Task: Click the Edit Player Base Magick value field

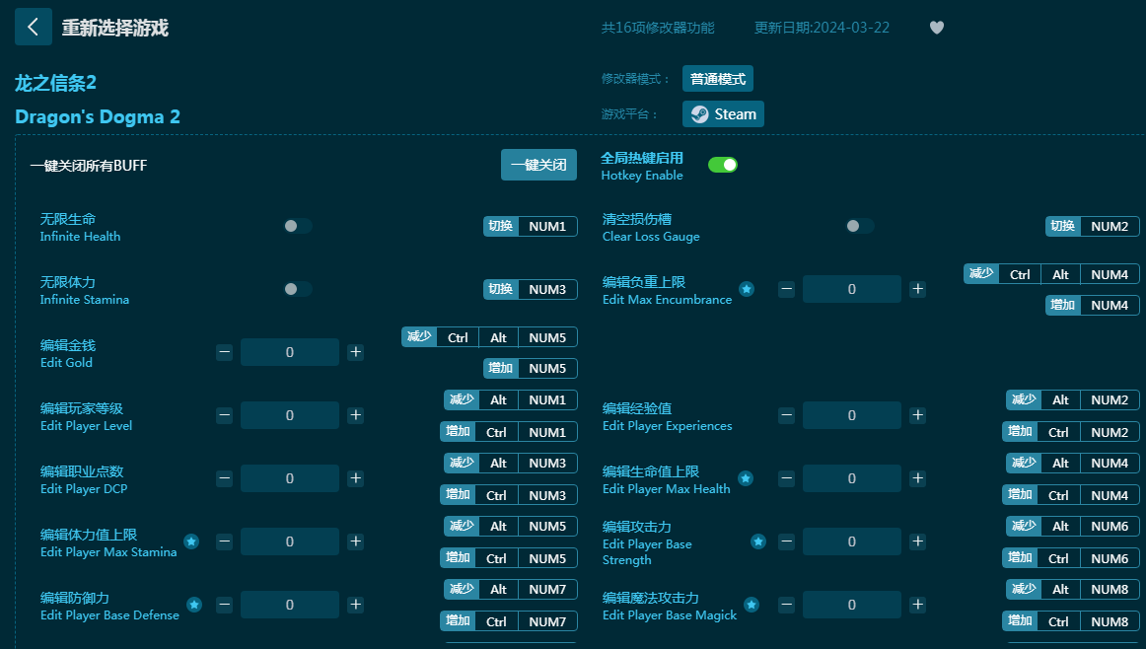Action: coord(851,605)
